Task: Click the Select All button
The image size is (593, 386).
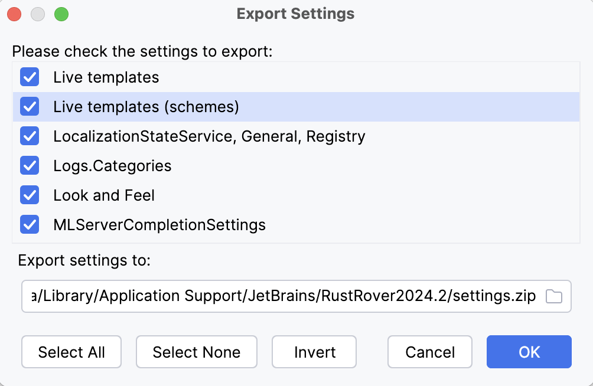Action: pos(71,352)
